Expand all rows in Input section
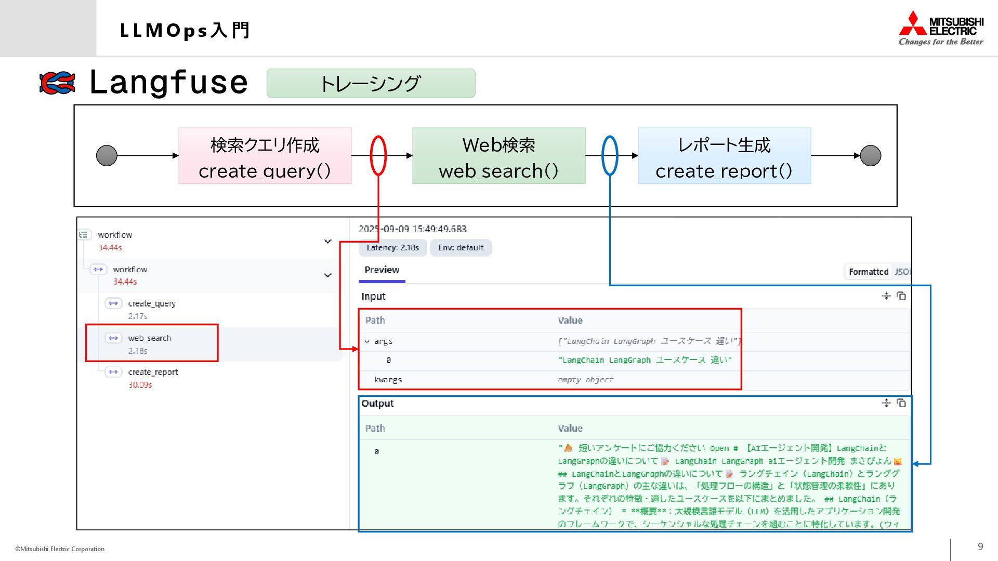 886,296
